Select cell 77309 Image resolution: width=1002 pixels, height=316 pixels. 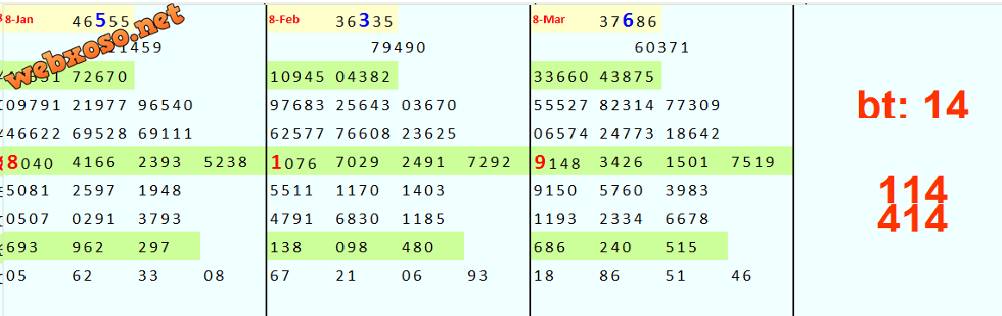point(693,105)
